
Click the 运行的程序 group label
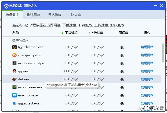pyautogui.click(x=20, y=41)
